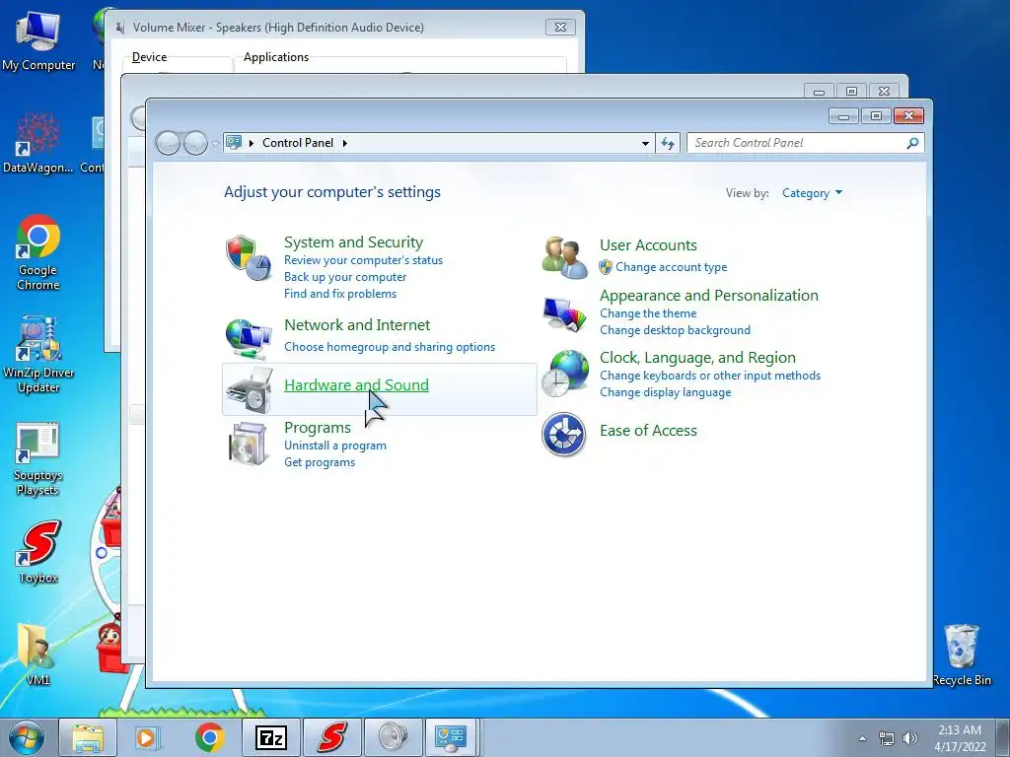Click Get programs link

[x=320, y=462]
